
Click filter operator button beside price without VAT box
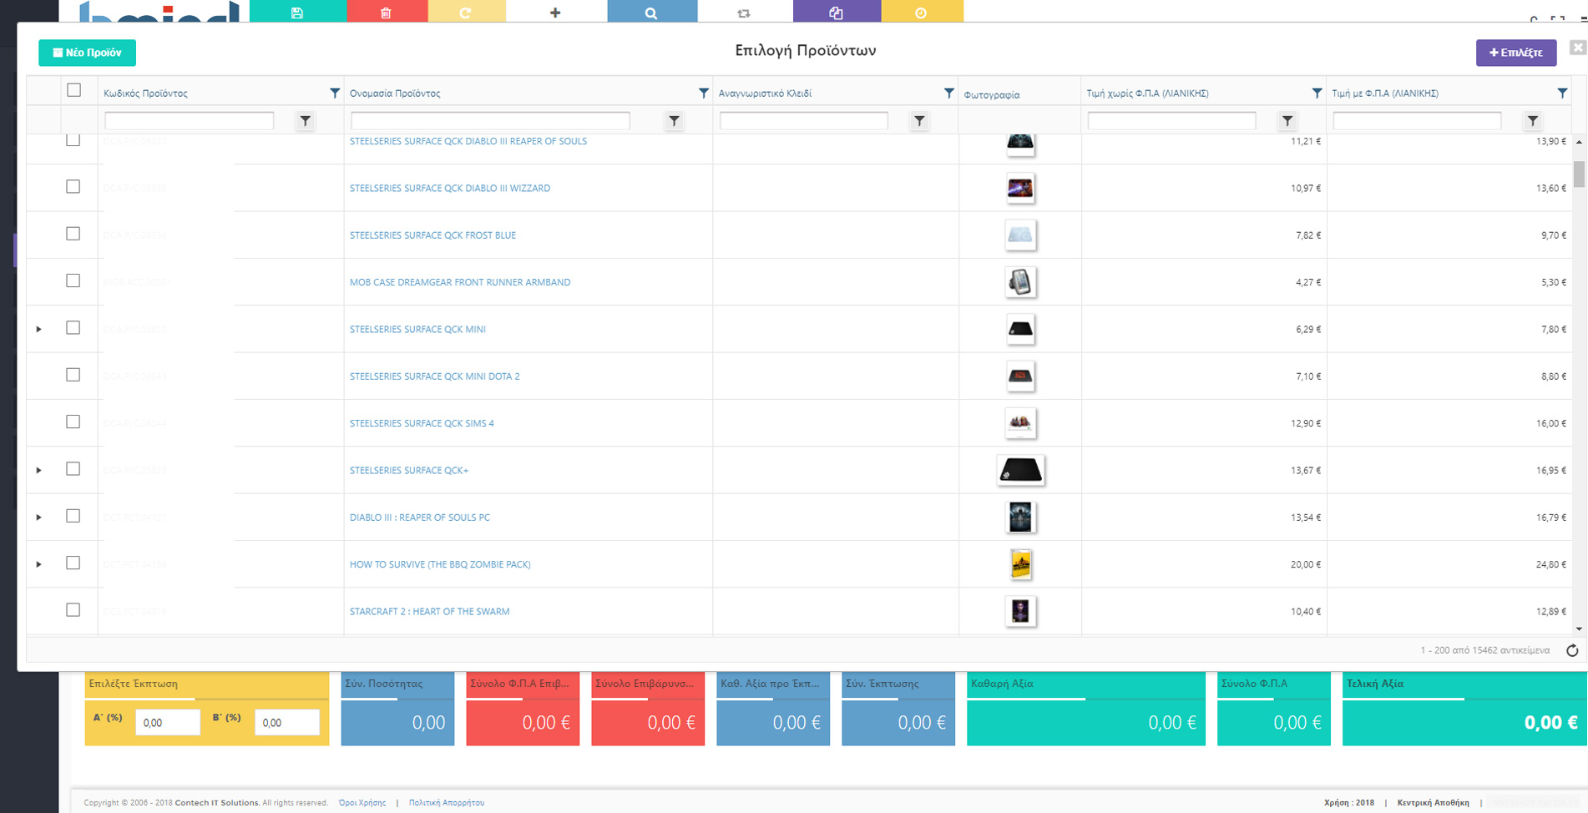(x=1287, y=121)
